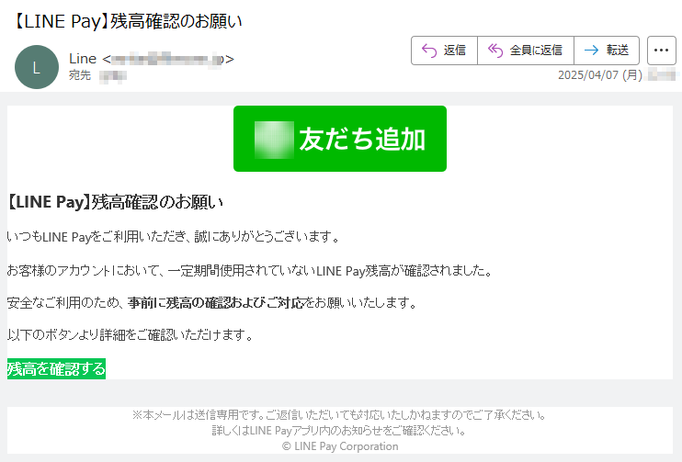The width and height of the screenshot is (682, 462).
Task: Click the Forward (転送) button
Action: point(607,51)
